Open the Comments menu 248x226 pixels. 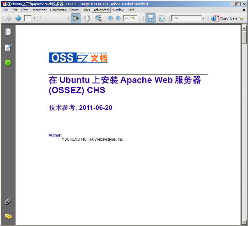click(x=58, y=10)
